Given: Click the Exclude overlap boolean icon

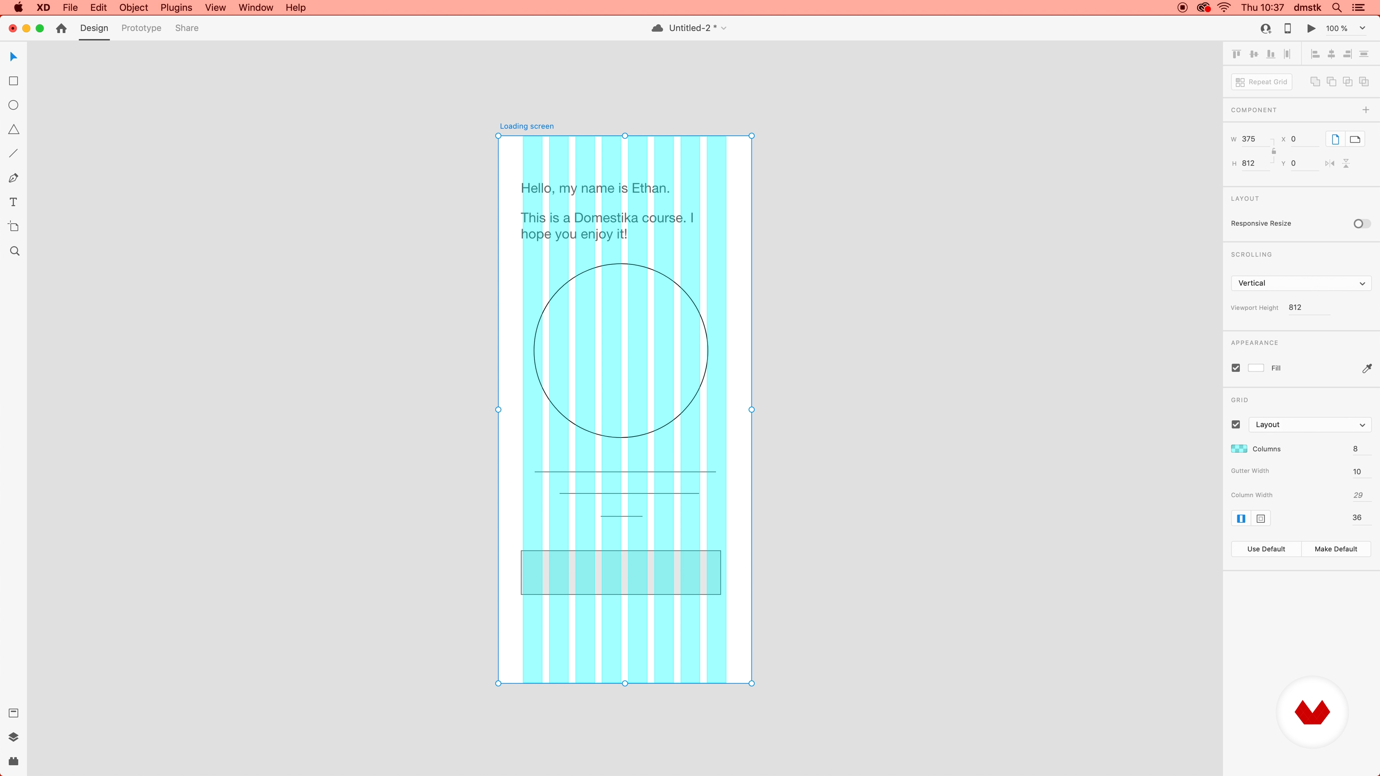Looking at the screenshot, I should pyautogui.click(x=1364, y=82).
